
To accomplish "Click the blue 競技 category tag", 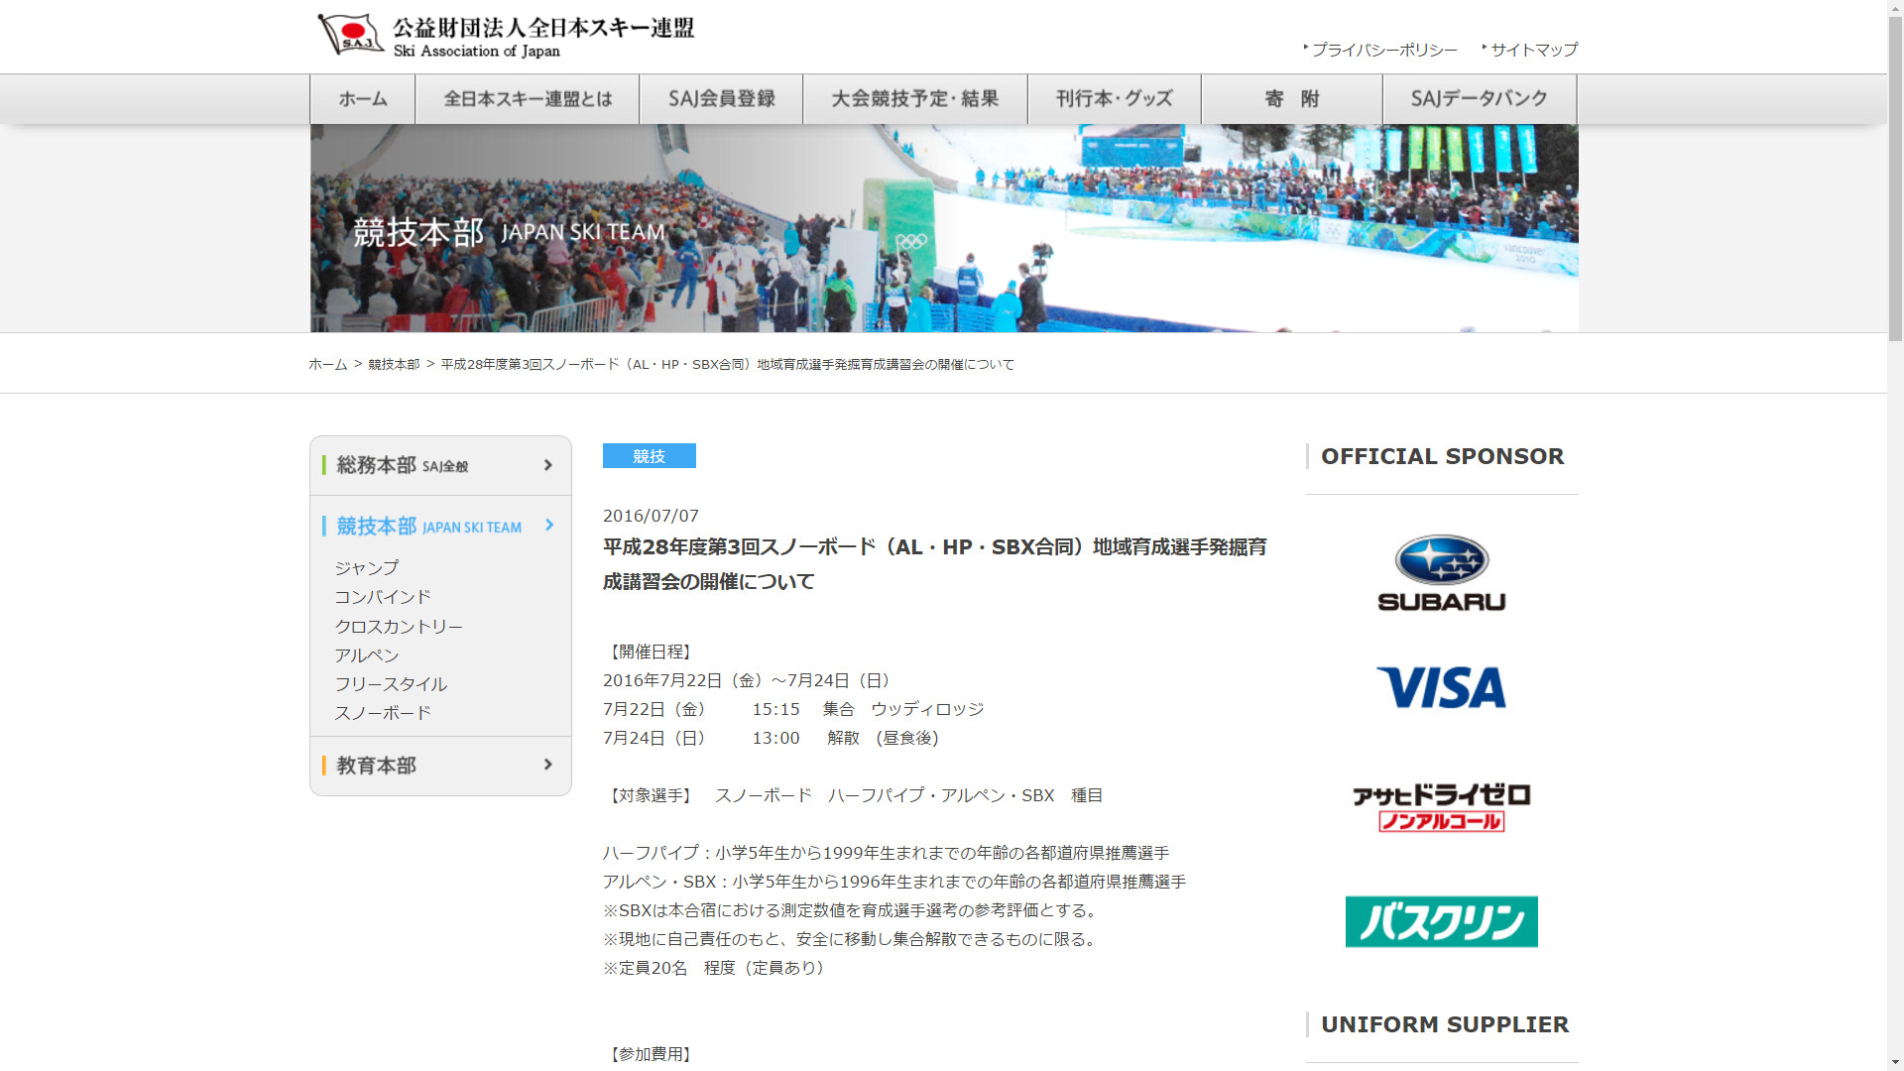I will 649,456.
